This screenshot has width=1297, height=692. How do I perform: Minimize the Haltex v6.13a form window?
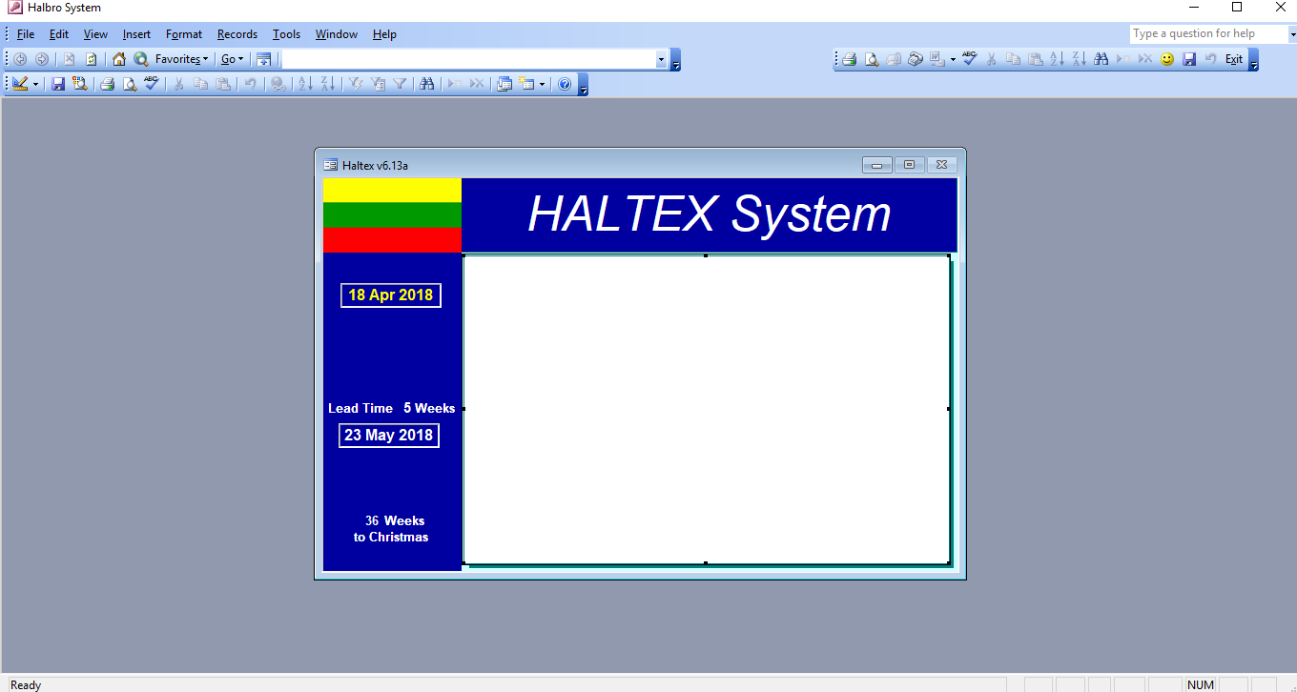click(x=877, y=165)
